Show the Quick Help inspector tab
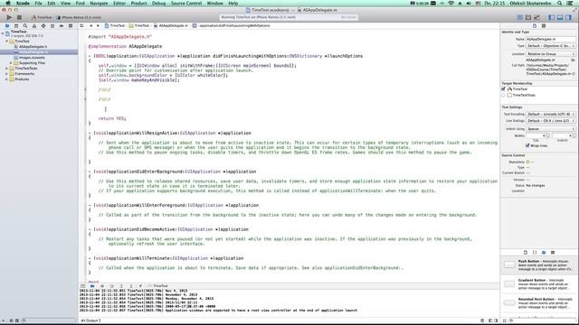Viewport: 579px width, 325px height. click(544, 26)
